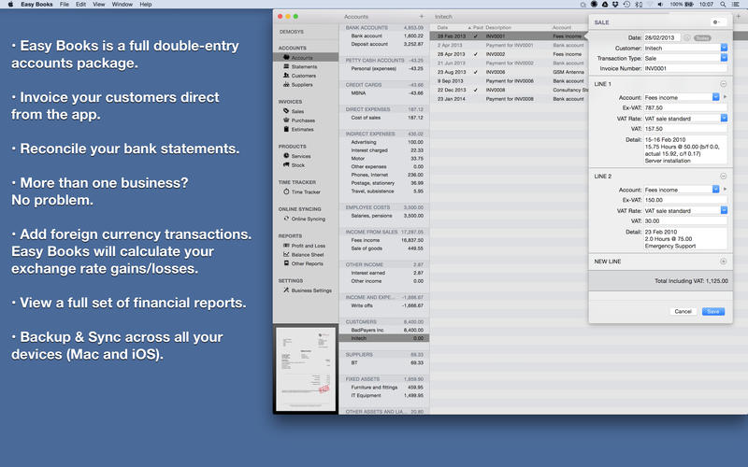The width and height of the screenshot is (748, 467).
Task: Open Customers in the sidebar
Action: pos(303,76)
